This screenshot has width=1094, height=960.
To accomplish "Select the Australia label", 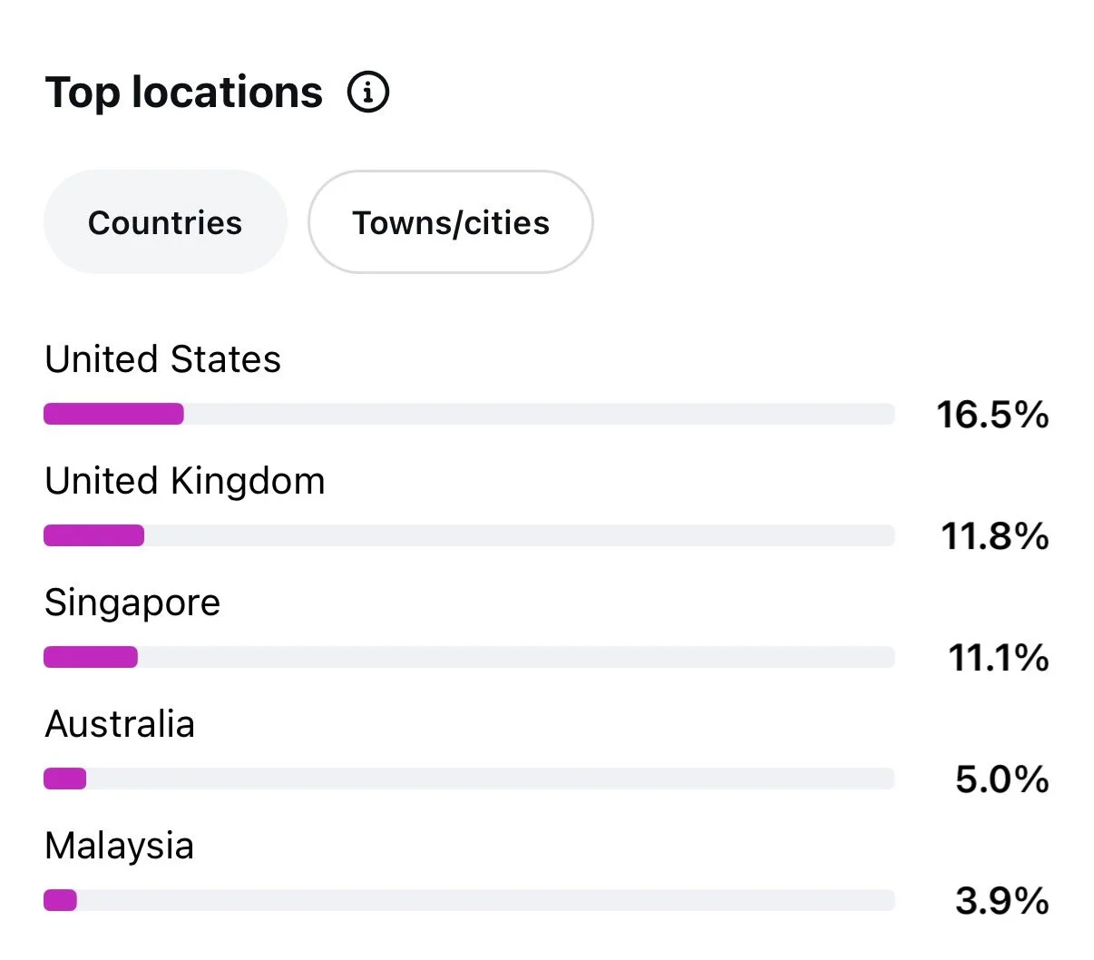I will (120, 724).
